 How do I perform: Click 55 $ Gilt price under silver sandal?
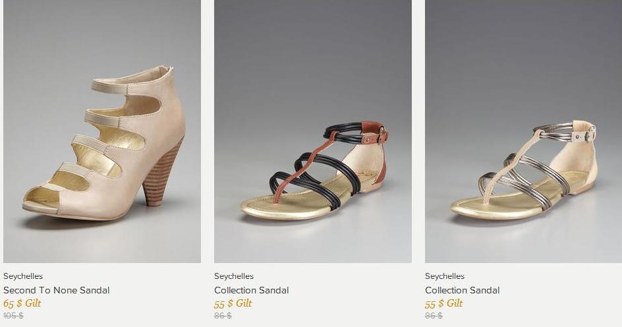(443, 303)
